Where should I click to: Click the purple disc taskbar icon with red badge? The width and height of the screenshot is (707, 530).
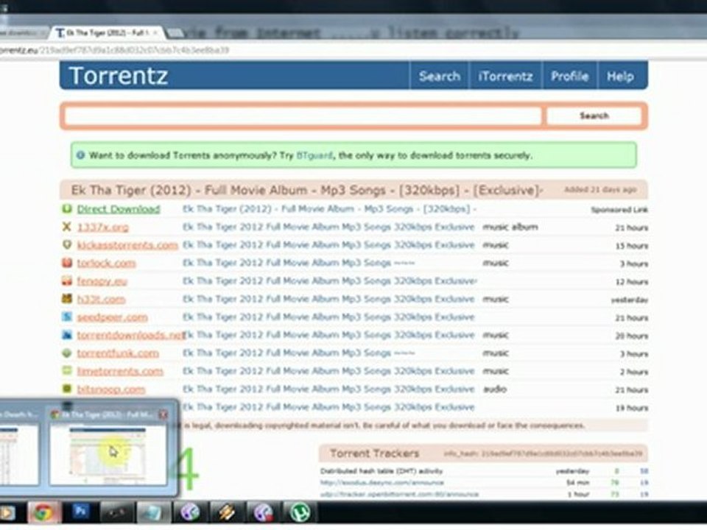click(263, 513)
